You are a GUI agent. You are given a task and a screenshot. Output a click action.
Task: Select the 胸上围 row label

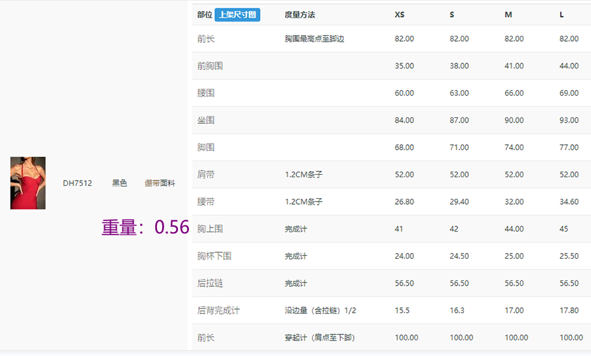click(x=210, y=229)
